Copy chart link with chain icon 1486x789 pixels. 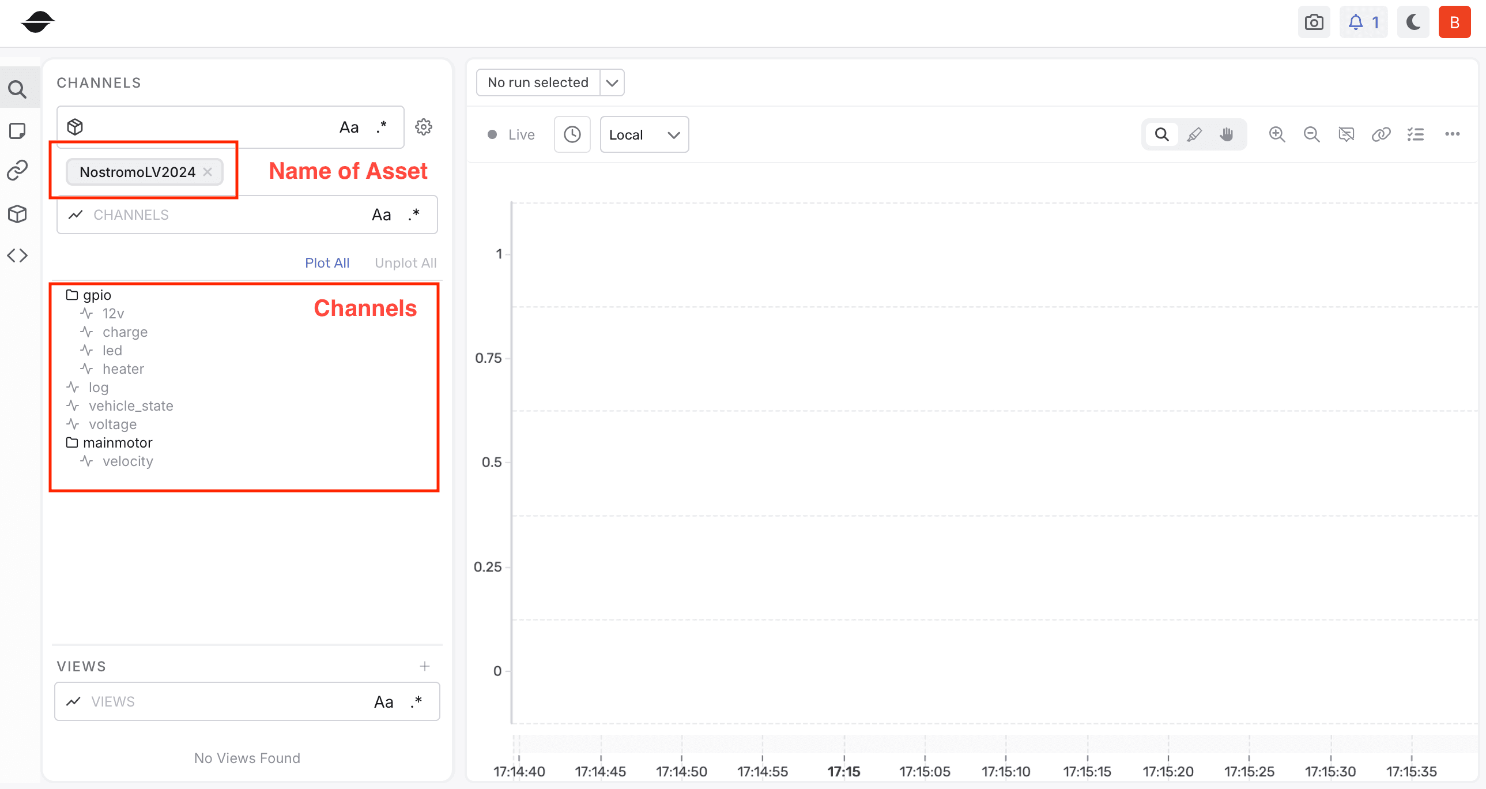(1381, 134)
